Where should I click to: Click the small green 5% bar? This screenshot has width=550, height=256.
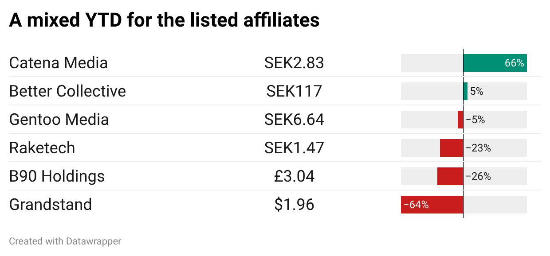pyautogui.click(x=465, y=91)
